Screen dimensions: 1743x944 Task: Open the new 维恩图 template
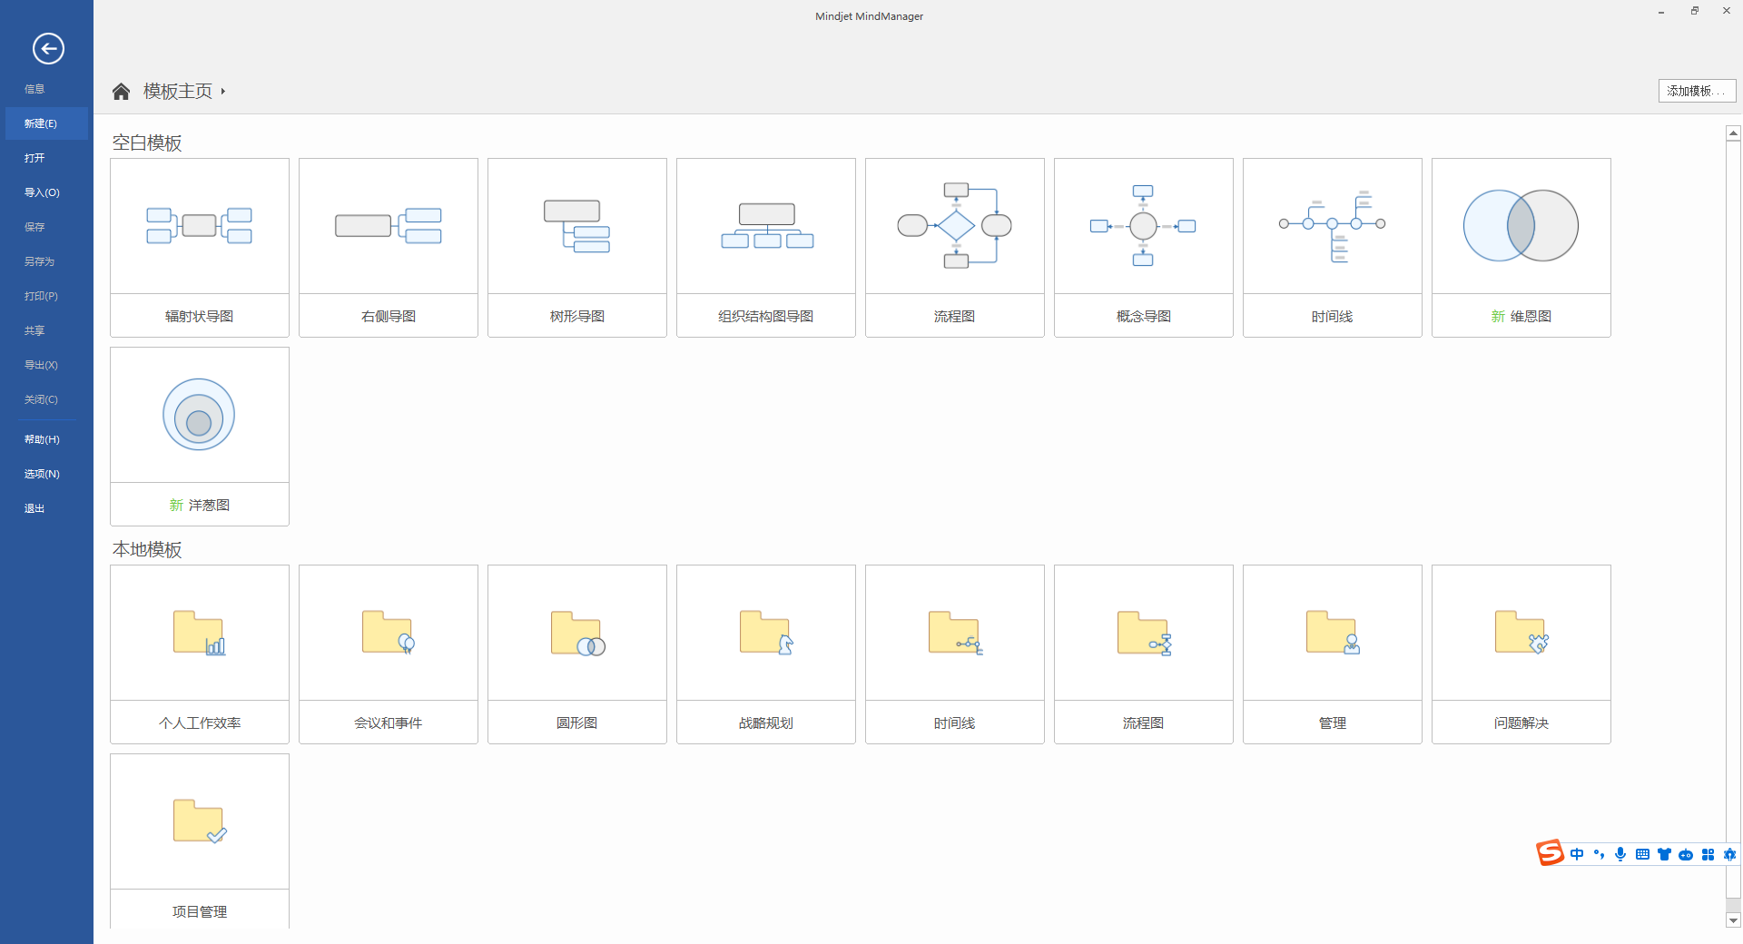(x=1521, y=247)
